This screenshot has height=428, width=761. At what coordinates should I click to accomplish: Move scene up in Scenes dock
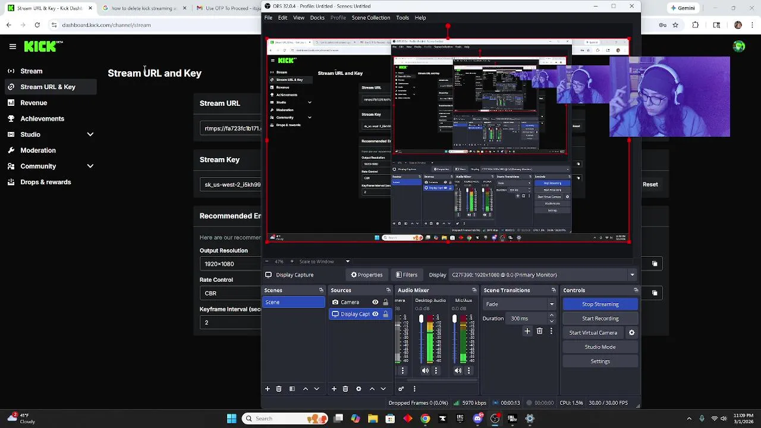tap(306, 389)
